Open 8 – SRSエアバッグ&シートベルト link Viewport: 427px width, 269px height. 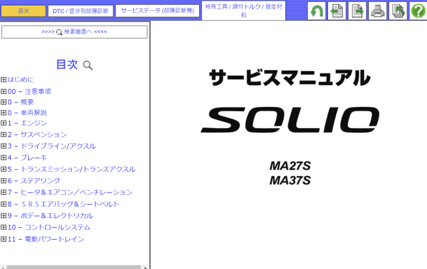point(64,204)
